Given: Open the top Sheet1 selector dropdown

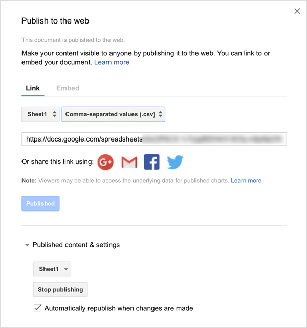Looking at the screenshot, I should [40, 114].
